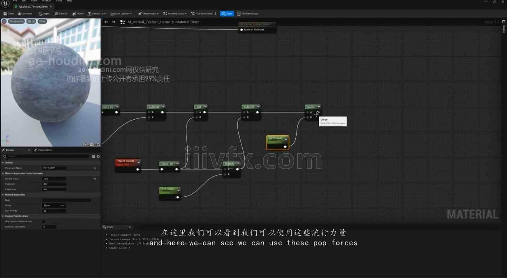This screenshot has width=507, height=278.
Task: Open the Preview State dropdown
Action: pyautogui.click(x=175, y=14)
